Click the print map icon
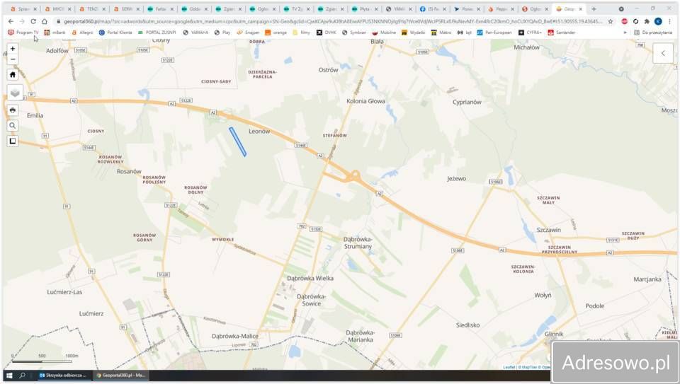Screen dimensions: 680x384 pyautogui.click(x=13, y=110)
